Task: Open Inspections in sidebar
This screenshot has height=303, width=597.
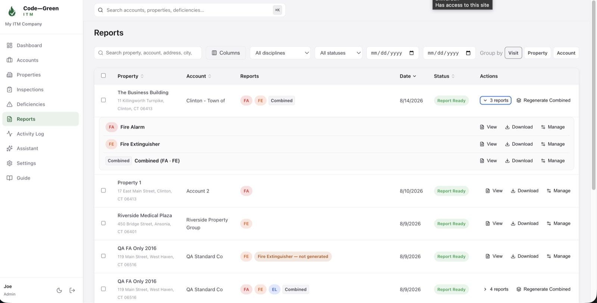Action: [x=41, y=90]
